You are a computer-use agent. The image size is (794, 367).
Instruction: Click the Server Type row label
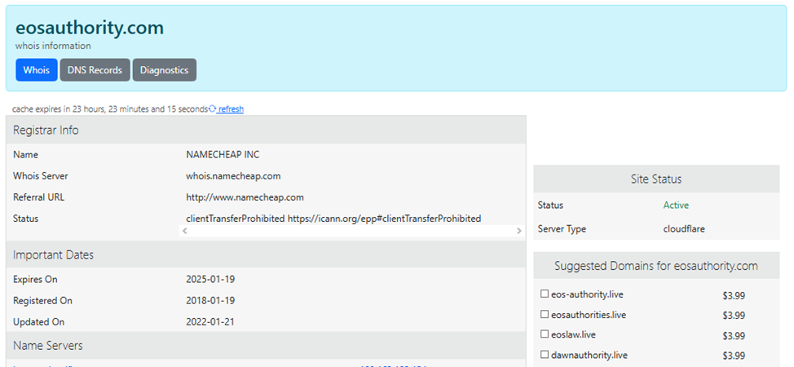pos(562,228)
